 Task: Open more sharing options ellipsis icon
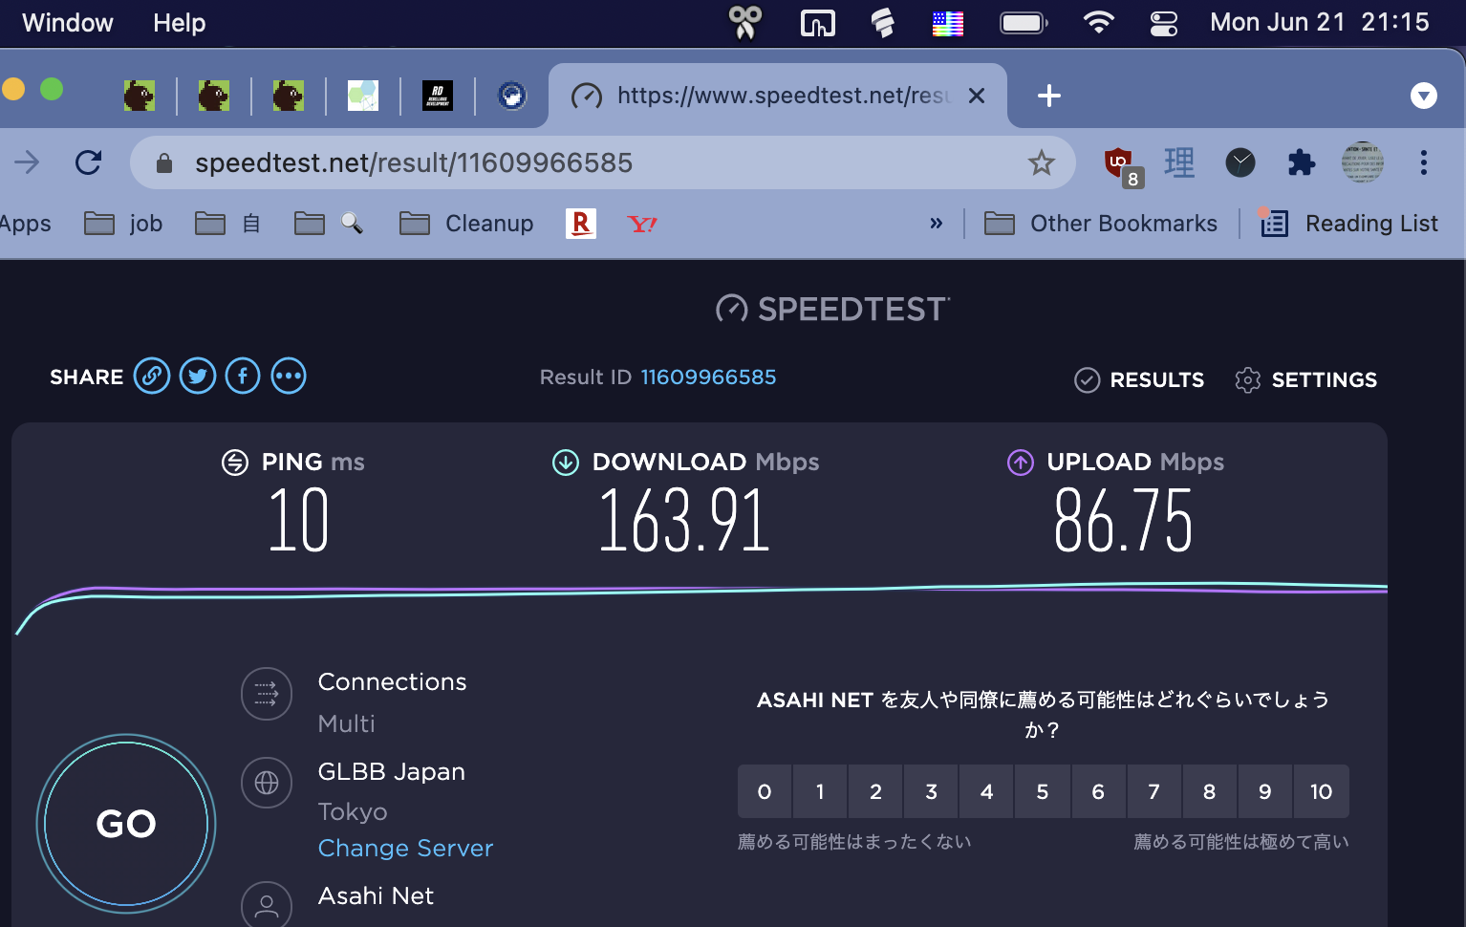[289, 377]
